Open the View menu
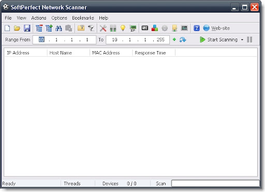 [x=21, y=18]
